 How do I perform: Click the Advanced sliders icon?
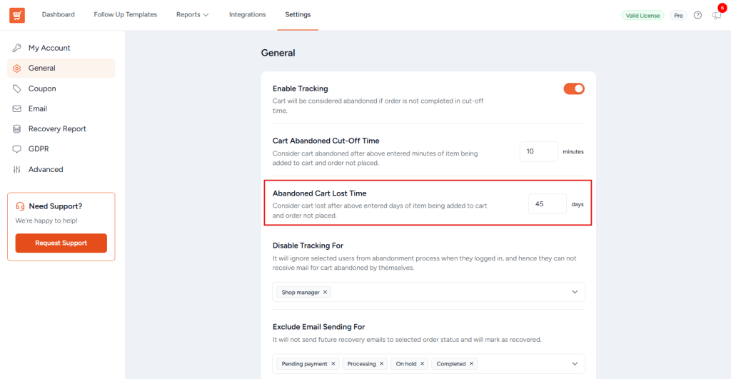coord(17,169)
